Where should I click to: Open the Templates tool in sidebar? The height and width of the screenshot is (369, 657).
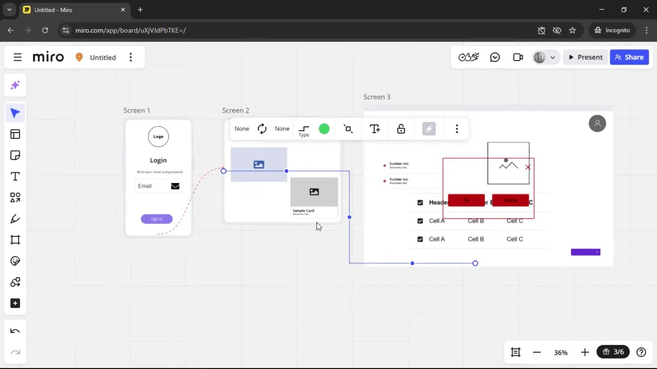15,134
